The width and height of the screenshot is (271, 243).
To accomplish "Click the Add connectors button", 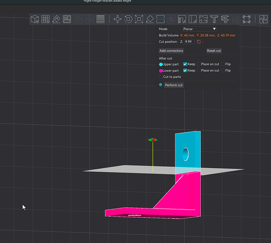I will click(171, 51).
